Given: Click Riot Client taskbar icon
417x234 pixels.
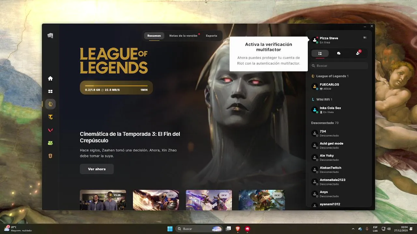Looking at the screenshot, I should pyautogui.click(x=248, y=229).
